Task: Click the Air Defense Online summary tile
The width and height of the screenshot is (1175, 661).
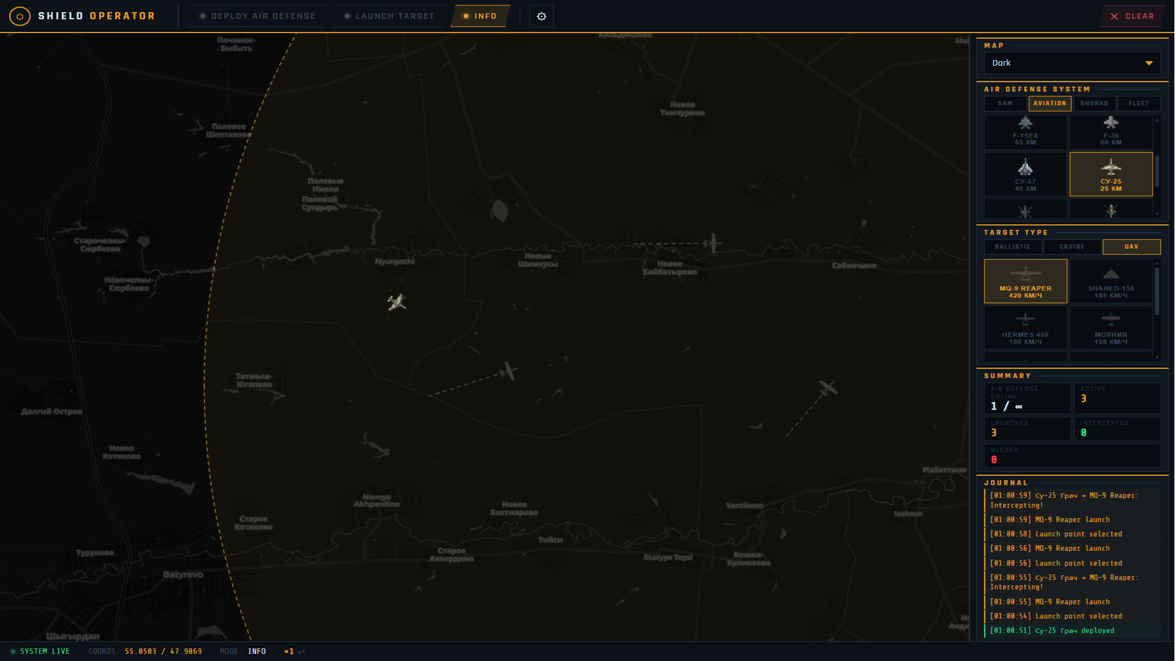Action: click(1028, 398)
